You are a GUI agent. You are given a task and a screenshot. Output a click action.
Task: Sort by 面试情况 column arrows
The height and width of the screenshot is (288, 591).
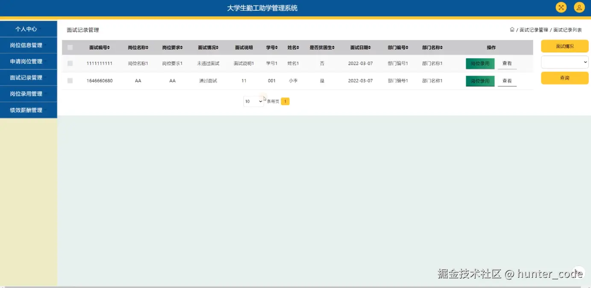(218, 47)
